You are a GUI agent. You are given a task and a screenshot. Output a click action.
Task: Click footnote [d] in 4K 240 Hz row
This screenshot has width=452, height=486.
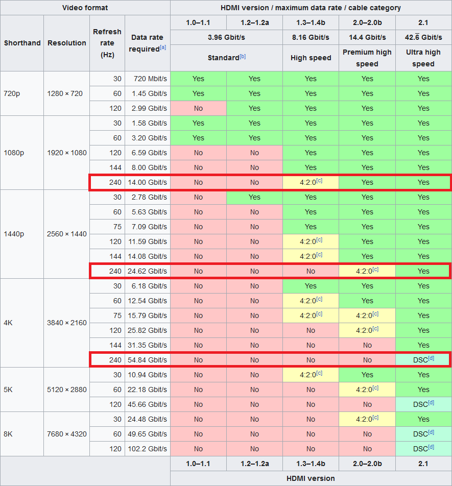pos(431,358)
